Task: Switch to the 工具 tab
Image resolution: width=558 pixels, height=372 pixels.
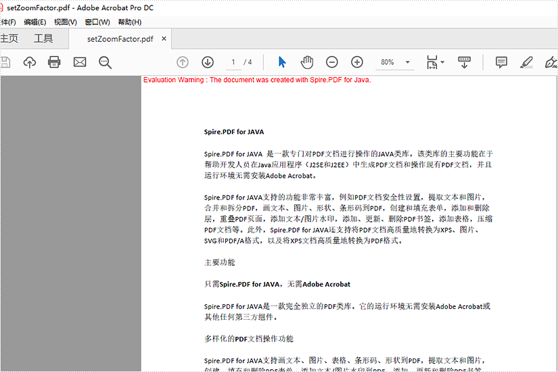Action: point(43,39)
